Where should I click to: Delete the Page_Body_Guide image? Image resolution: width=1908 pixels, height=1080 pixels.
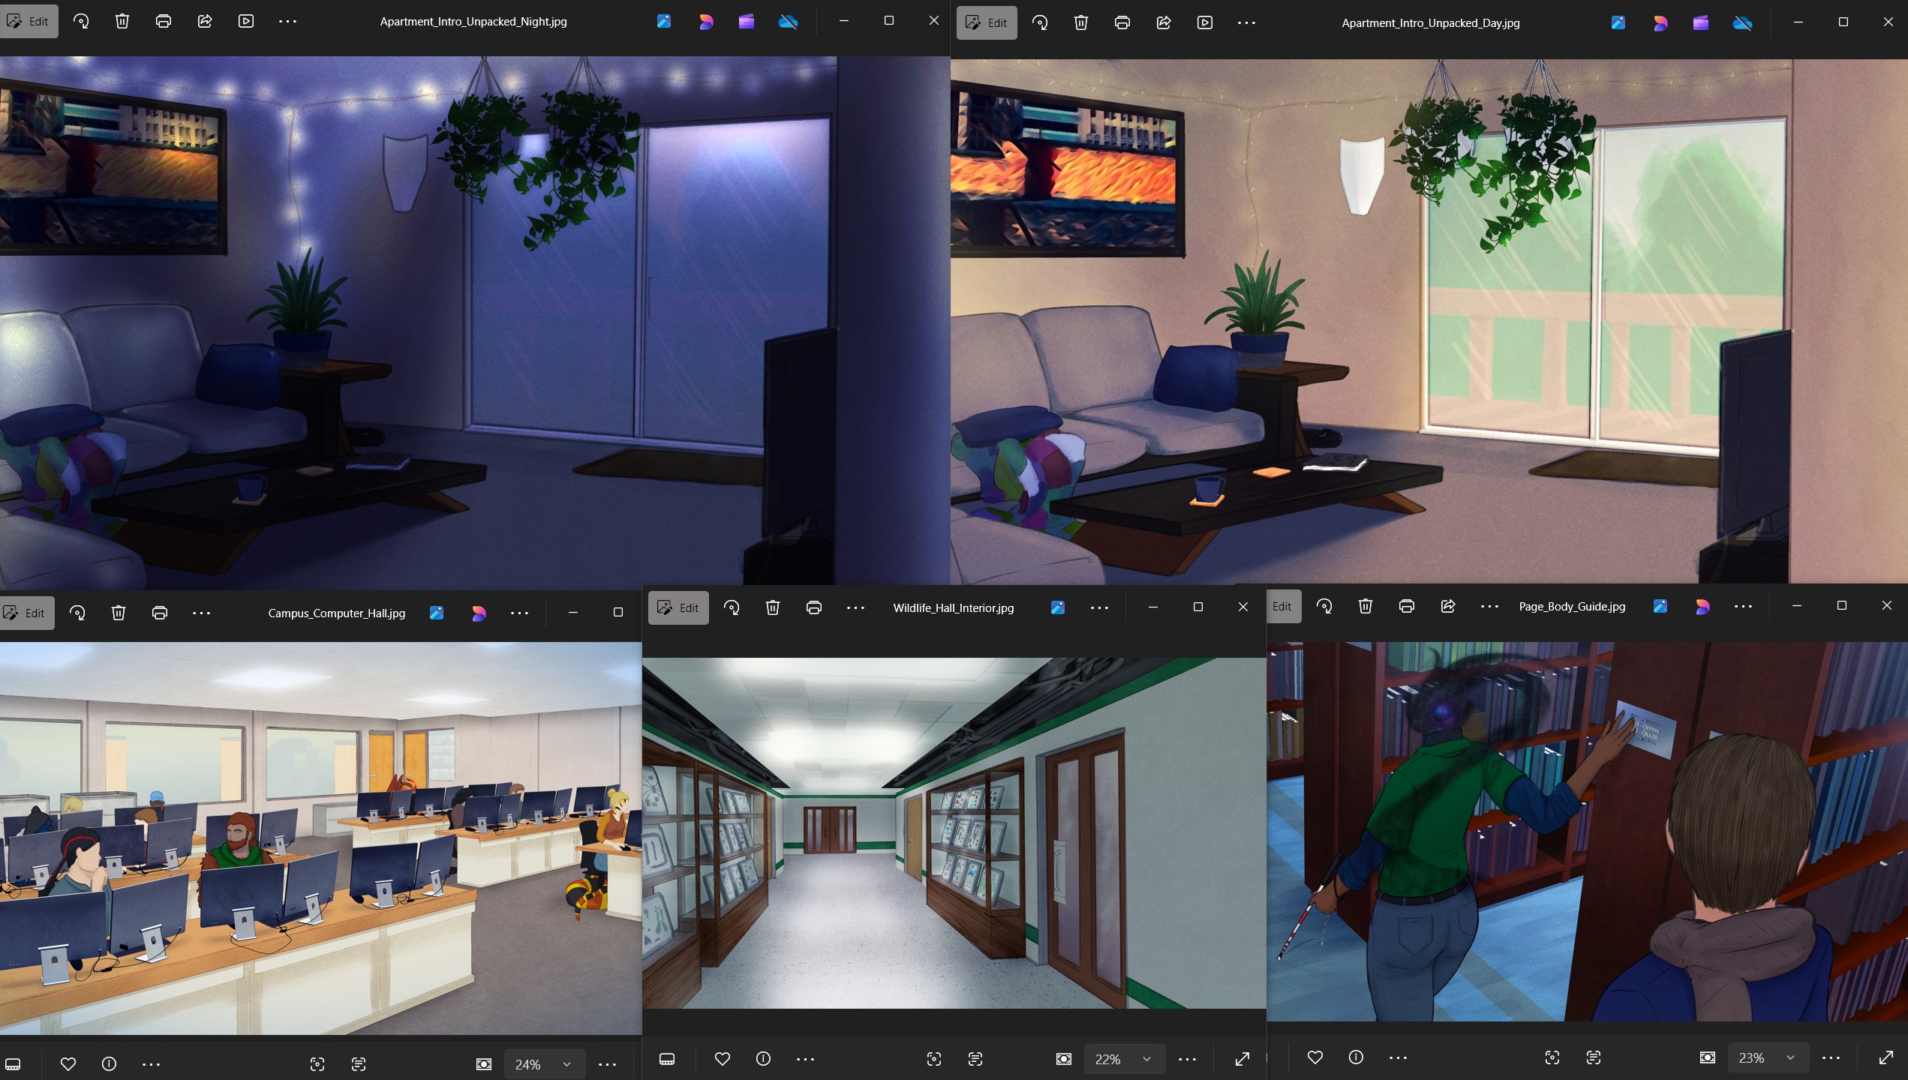(1366, 606)
